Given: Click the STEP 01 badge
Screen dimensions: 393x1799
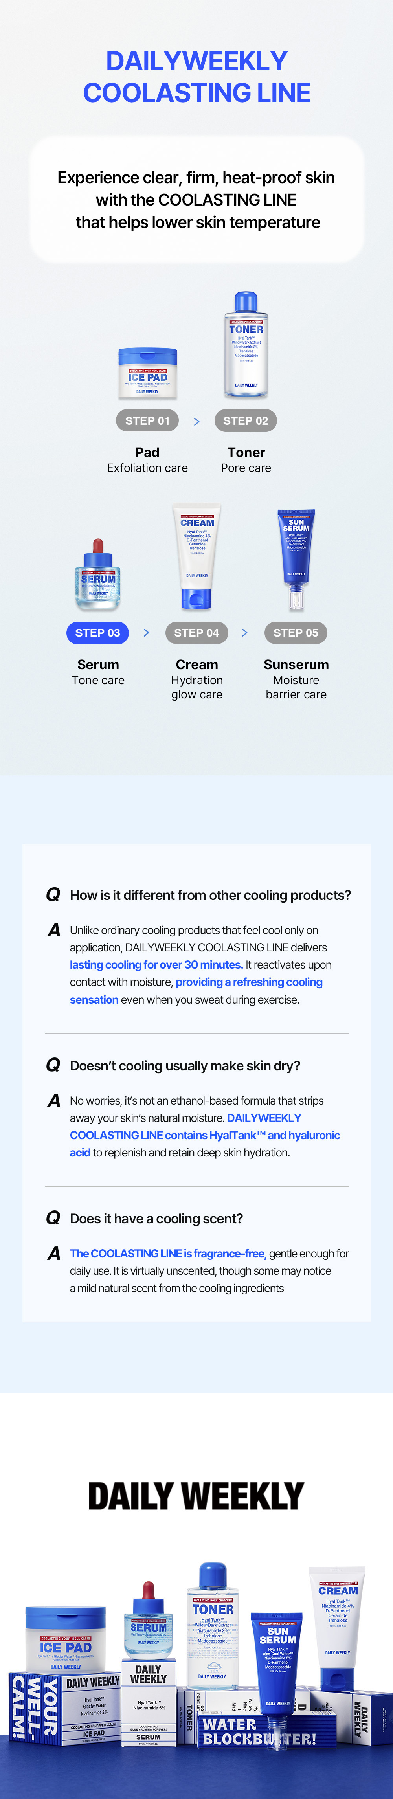Looking at the screenshot, I should pyautogui.click(x=147, y=420).
